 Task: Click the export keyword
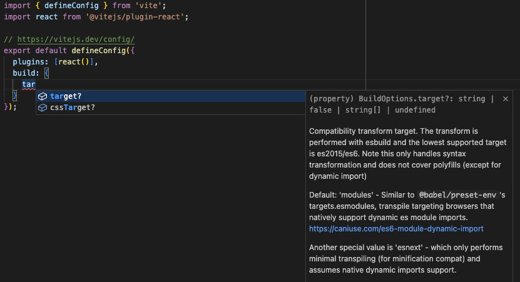tap(17, 50)
